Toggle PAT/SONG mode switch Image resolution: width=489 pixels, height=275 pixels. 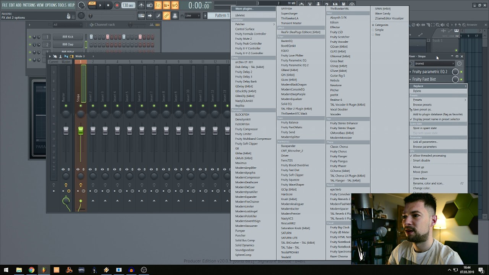point(92,5)
